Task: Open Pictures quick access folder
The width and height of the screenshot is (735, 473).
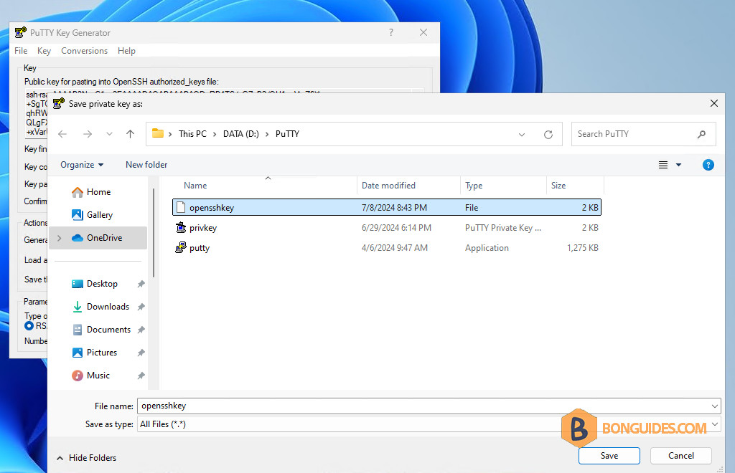Action: click(x=102, y=353)
